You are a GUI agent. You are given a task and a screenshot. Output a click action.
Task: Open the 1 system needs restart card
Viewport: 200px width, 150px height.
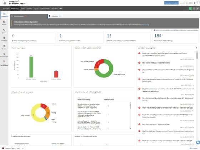click(80, 38)
